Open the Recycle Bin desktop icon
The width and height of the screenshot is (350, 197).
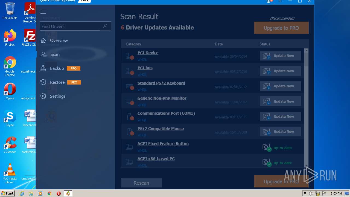10,11
